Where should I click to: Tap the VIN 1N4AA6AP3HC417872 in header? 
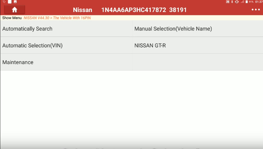[134, 10]
